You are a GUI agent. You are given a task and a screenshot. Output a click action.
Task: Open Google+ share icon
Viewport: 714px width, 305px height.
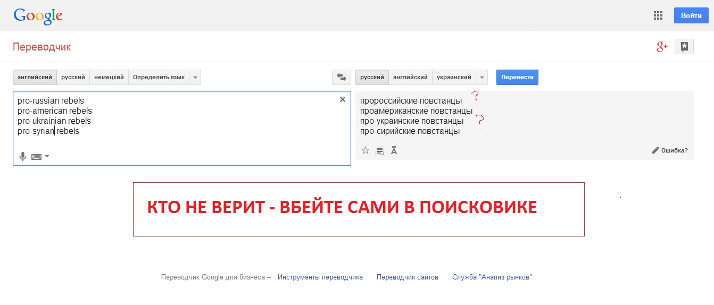662,47
